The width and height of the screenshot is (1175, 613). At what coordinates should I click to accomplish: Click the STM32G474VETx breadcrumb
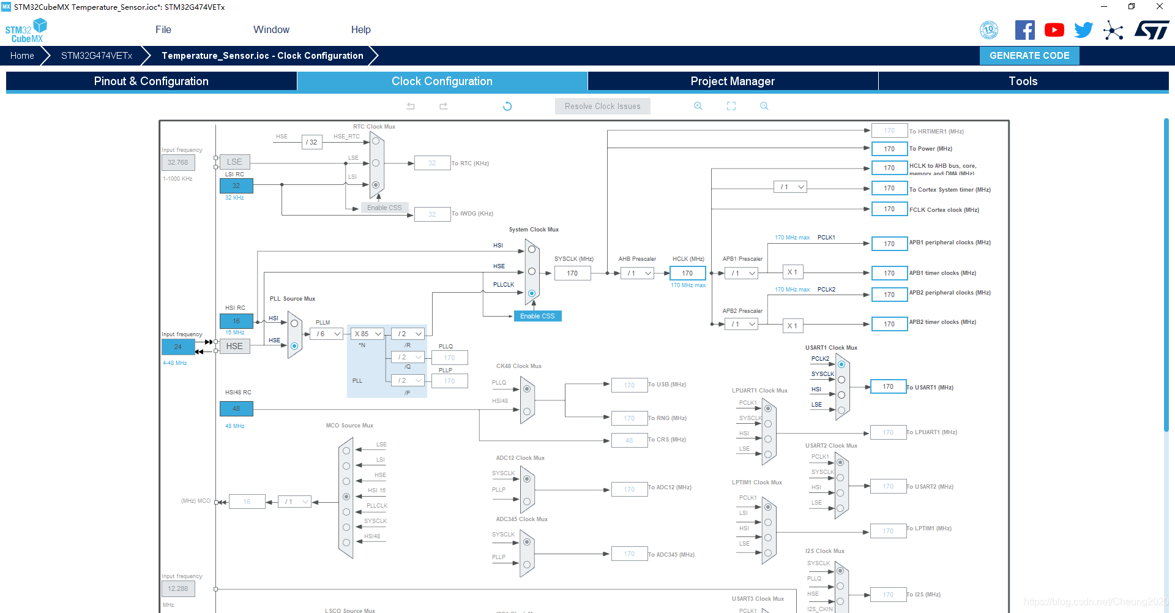97,56
